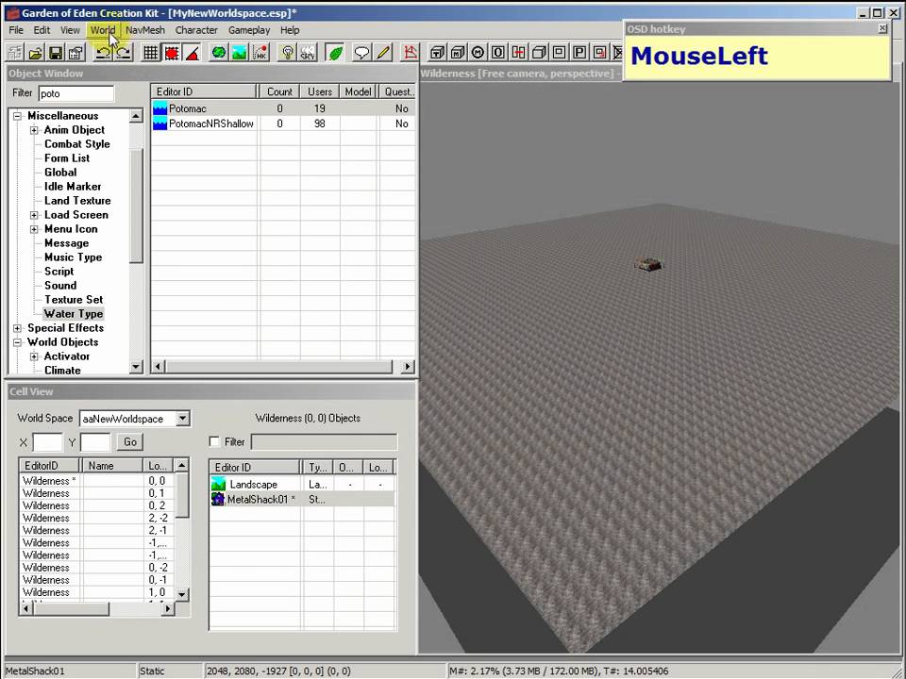
Task: Open the File menu
Action: [x=16, y=30]
